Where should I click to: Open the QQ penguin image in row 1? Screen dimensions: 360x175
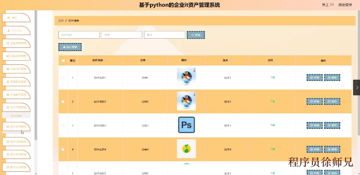pyautogui.click(x=186, y=77)
